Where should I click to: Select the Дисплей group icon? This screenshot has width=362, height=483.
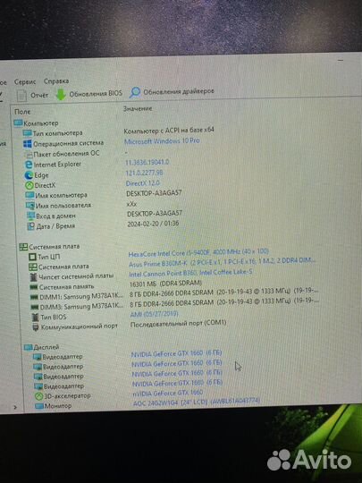click(x=29, y=348)
